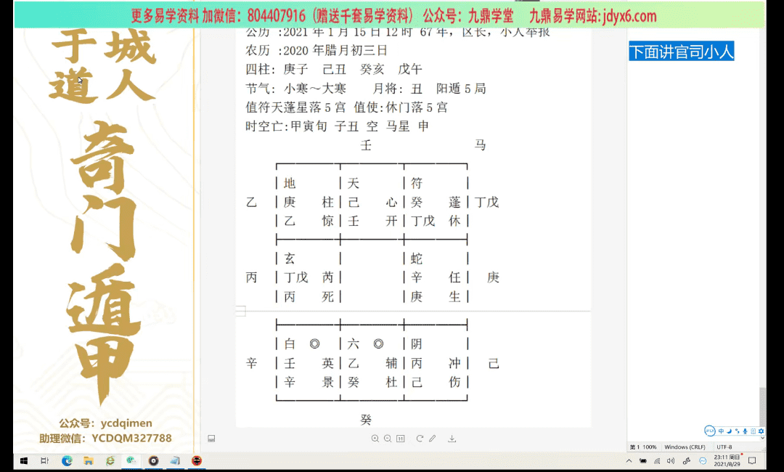The height and width of the screenshot is (472, 784).
Task: Open Task View on the taskbar
Action: click(44, 461)
